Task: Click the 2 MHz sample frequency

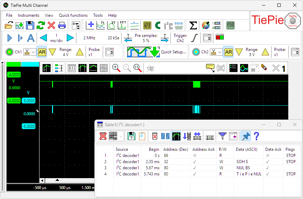Action: [x=89, y=38]
